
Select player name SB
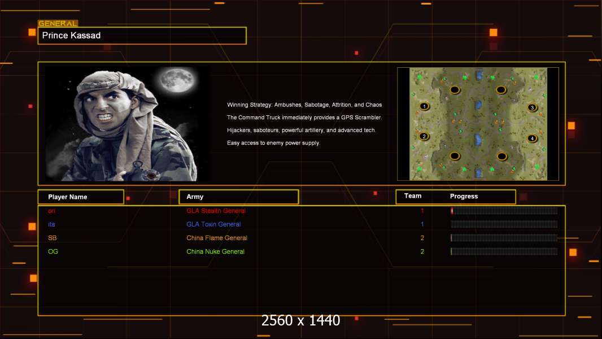click(52, 238)
